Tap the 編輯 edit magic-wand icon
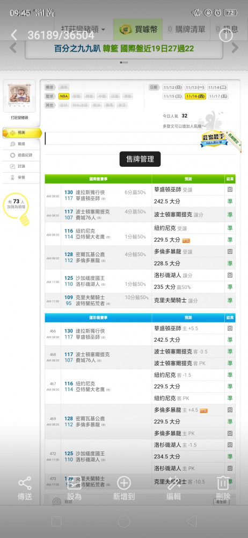 (x=174, y=483)
